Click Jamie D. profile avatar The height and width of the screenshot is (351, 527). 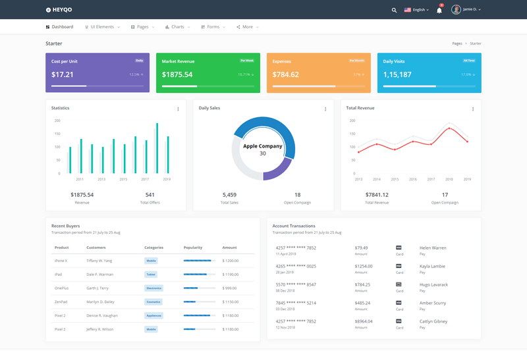click(456, 10)
